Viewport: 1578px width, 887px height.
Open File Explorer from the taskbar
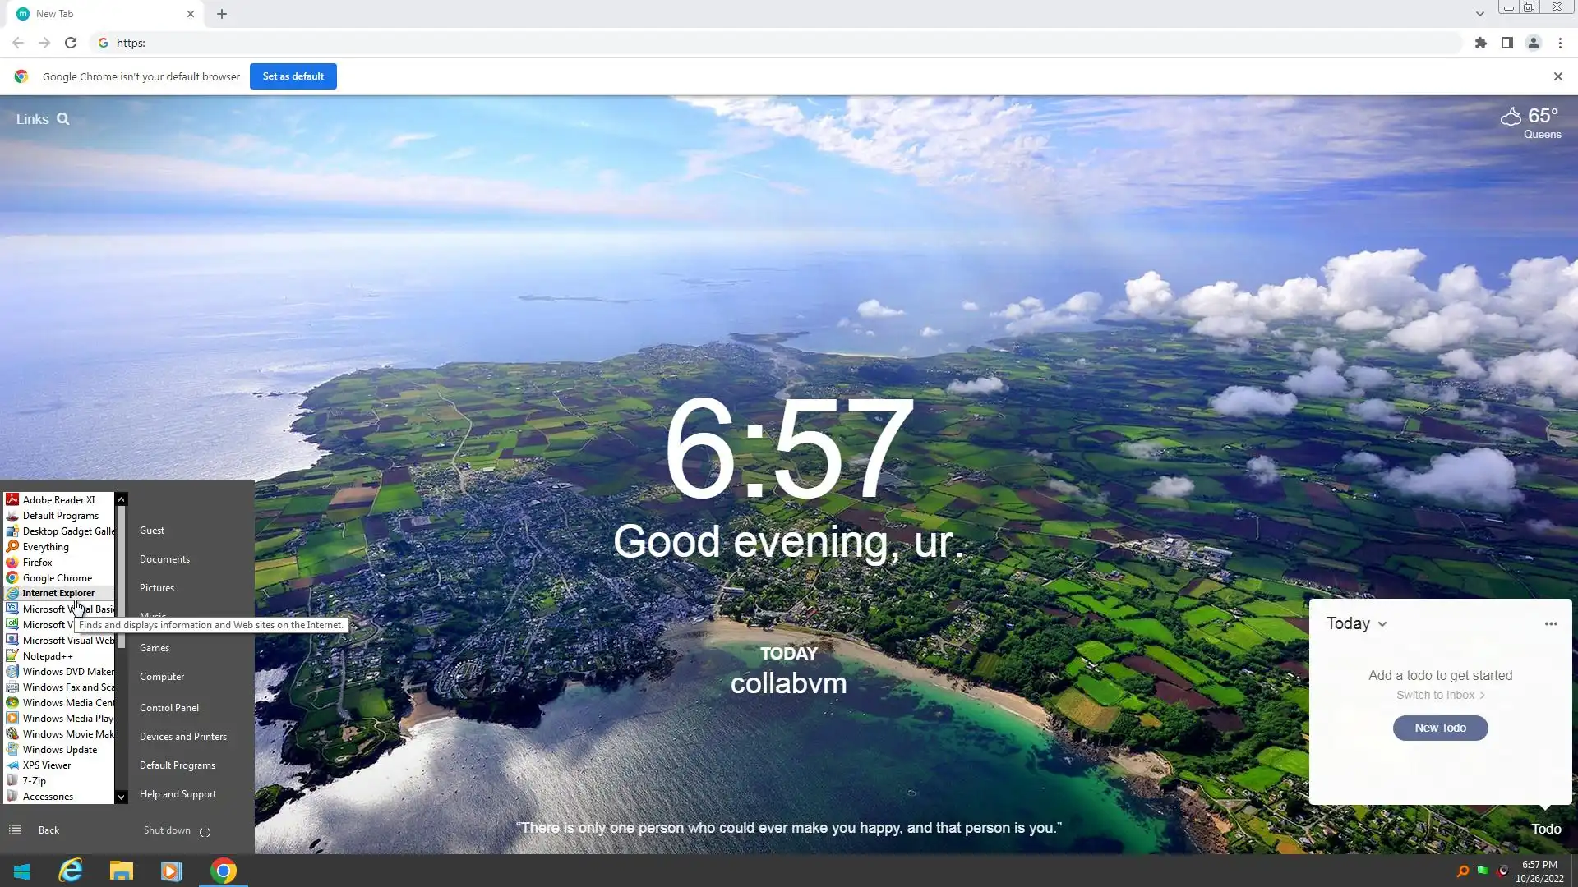[121, 871]
